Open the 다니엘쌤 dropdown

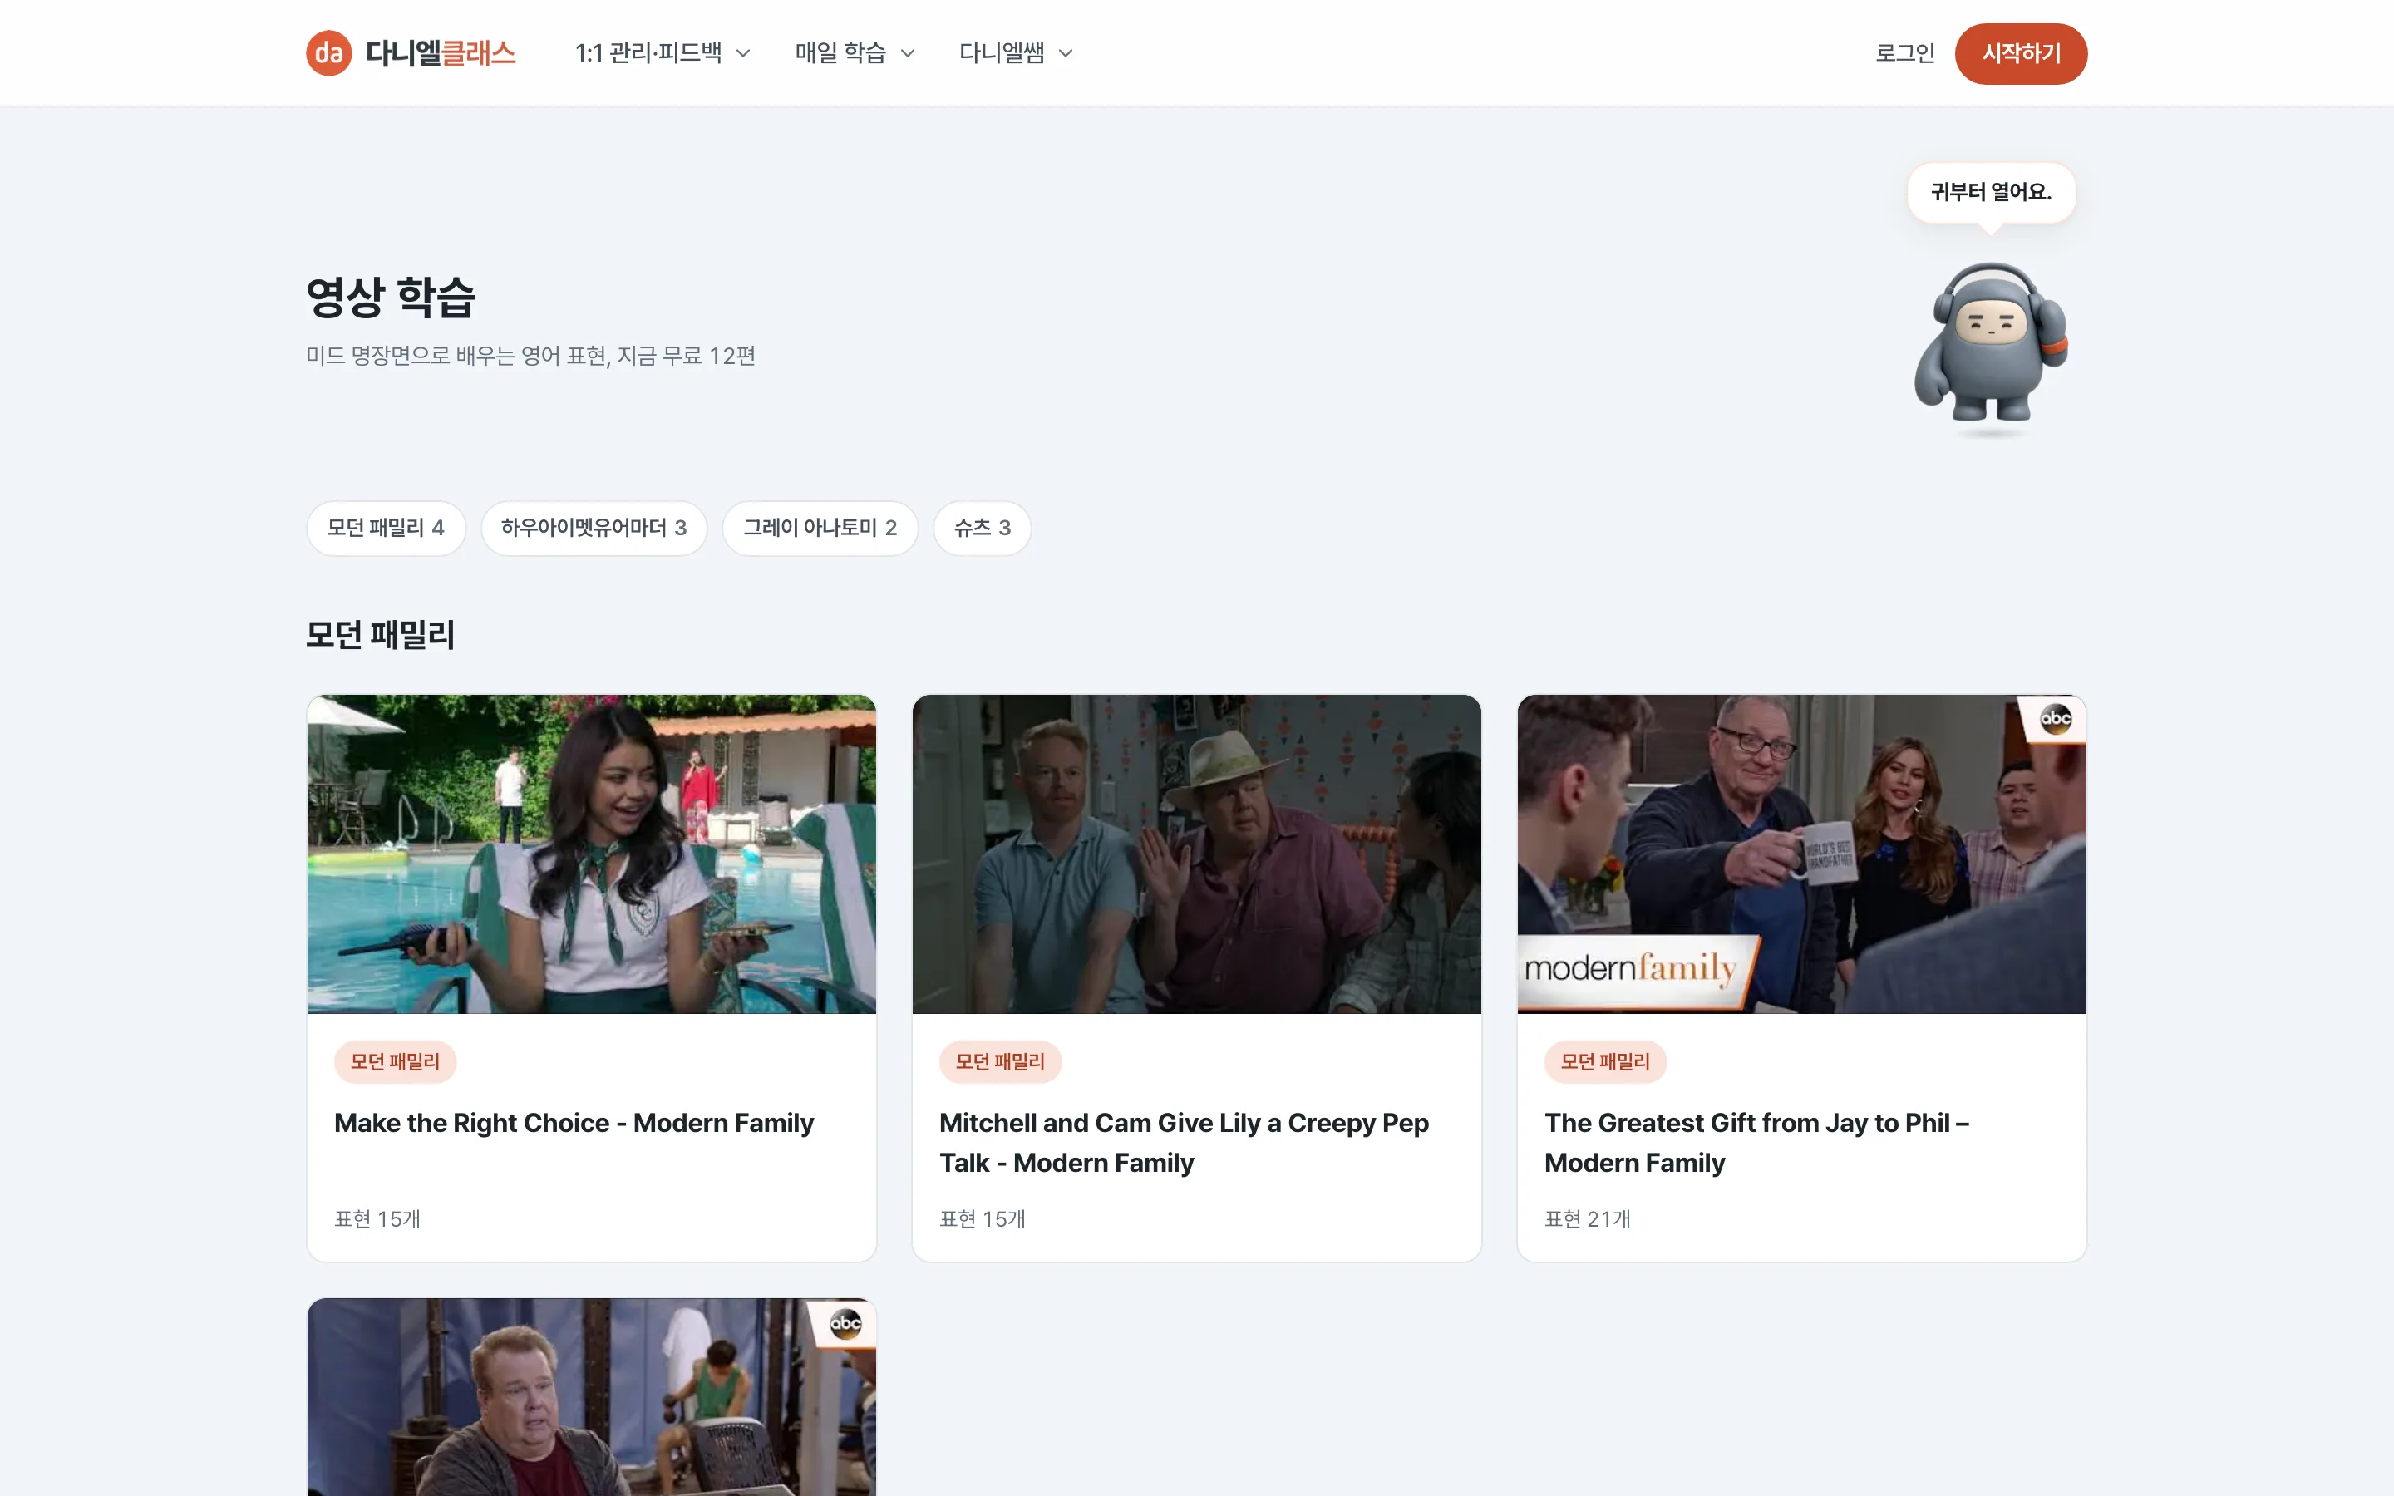(x=1015, y=53)
